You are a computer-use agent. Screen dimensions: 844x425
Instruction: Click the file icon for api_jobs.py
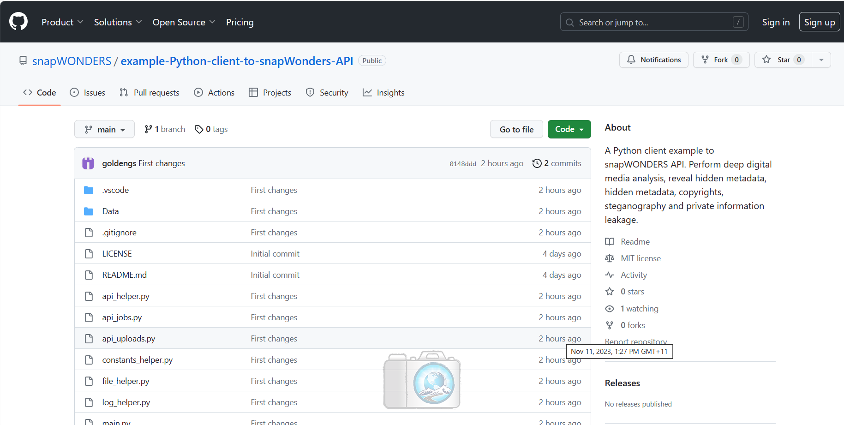point(89,317)
